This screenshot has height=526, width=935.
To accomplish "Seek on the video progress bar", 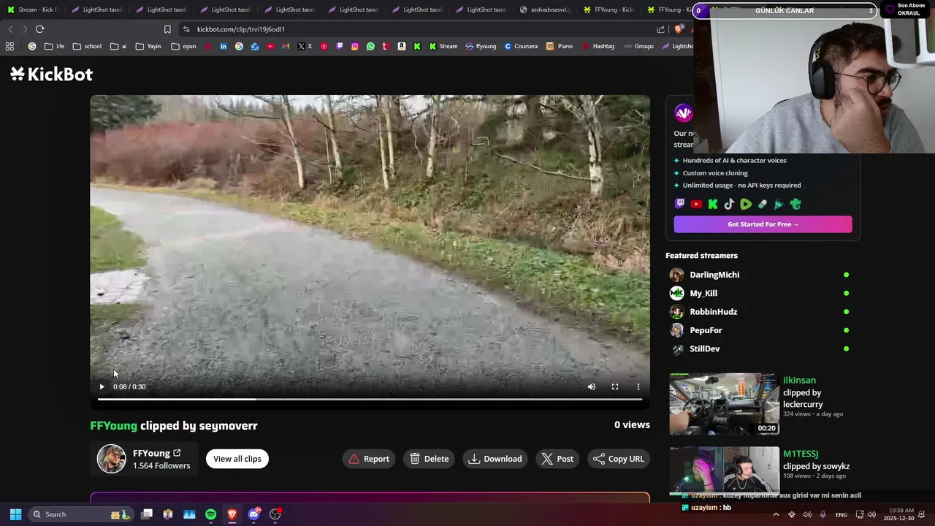I will (x=370, y=399).
